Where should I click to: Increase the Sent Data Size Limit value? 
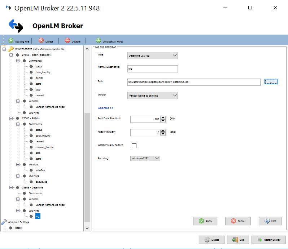click(x=163, y=117)
